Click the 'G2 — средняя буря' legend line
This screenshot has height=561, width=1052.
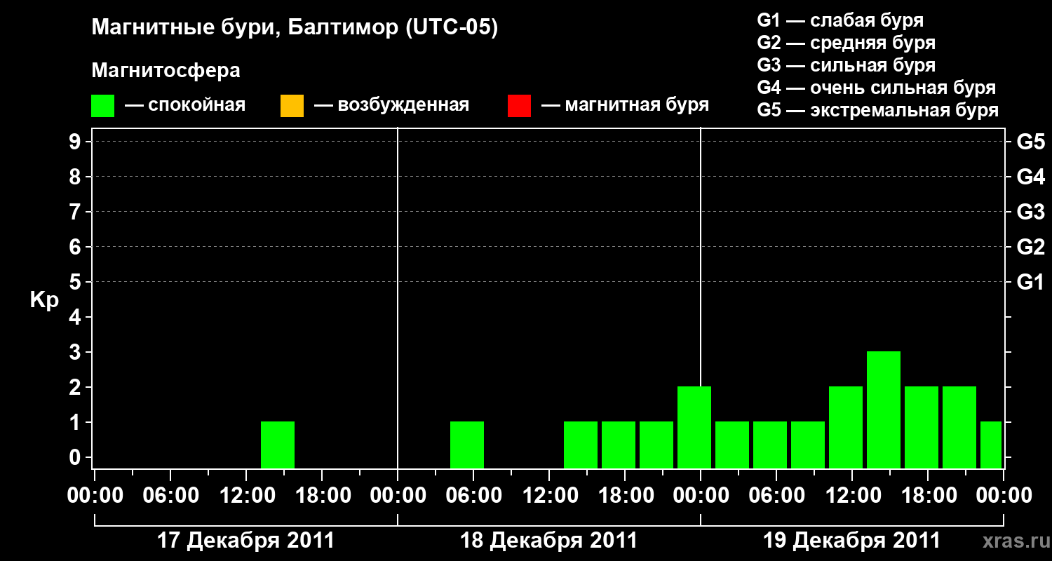[x=847, y=43]
